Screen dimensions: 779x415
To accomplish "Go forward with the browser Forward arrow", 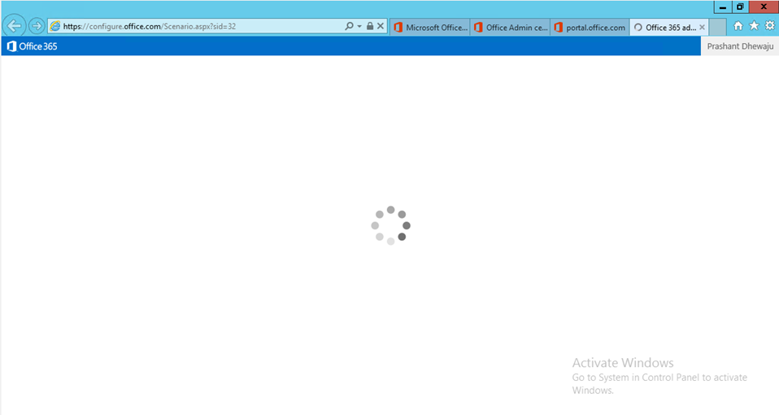I will click(x=37, y=26).
